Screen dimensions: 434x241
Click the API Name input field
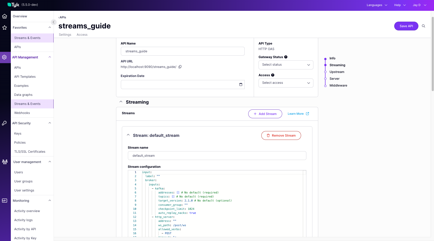coord(183,51)
